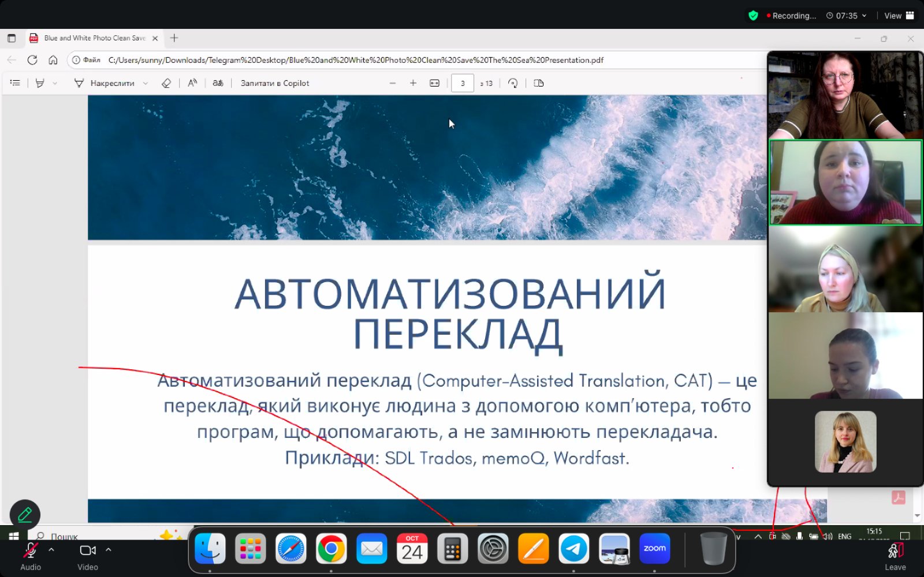The height and width of the screenshot is (577, 924).
Task: Select the eraser tool in PDF toolbar
Action: click(x=166, y=83)
